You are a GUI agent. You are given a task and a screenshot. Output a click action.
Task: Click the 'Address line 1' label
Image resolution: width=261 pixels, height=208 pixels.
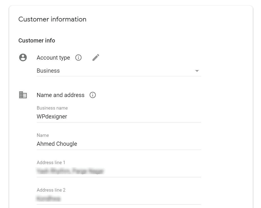click(x=51, y=162)
